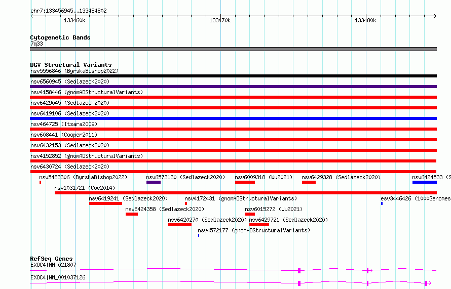Select the nsv6573130 purple segment
This screenshot has width=451, height=289.
(154, 182)
